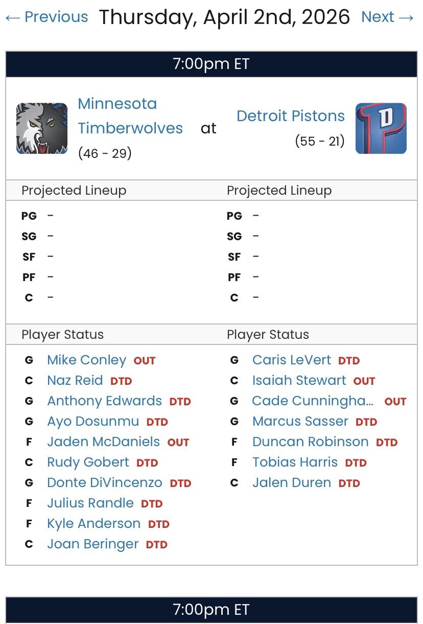Click Tobias Harris's name
This screenshot has width=423, height=624.
pos(295,462)
